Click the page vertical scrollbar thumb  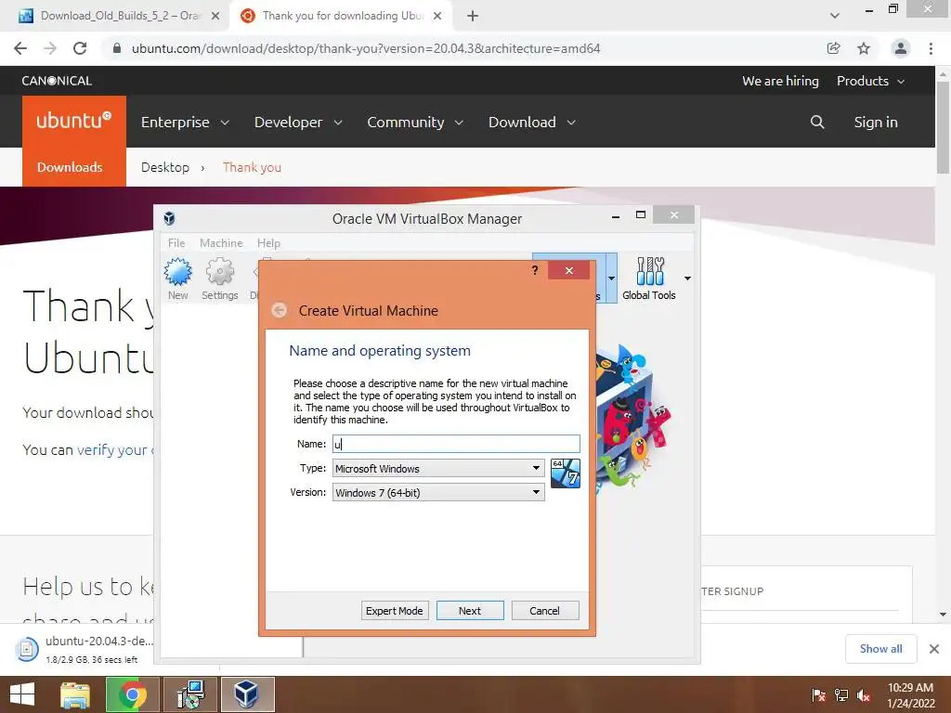click(x=943, y=127)
